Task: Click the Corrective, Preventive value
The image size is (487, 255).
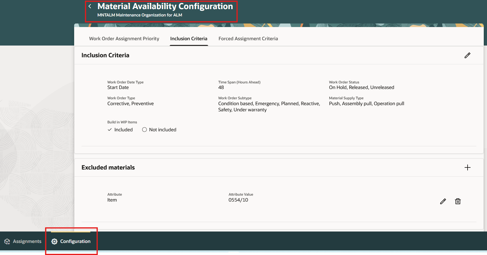Action: coord(130,104)
